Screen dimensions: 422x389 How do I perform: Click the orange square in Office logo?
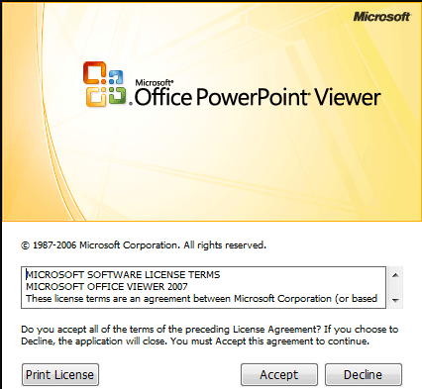coord(95,73)
